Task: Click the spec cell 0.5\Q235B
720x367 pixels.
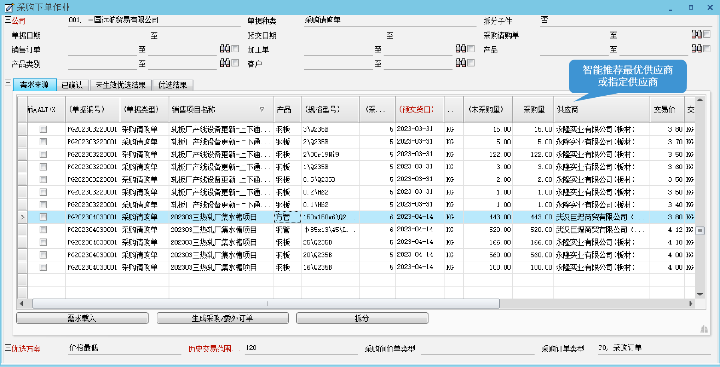Action: click(x=330, y=179)
